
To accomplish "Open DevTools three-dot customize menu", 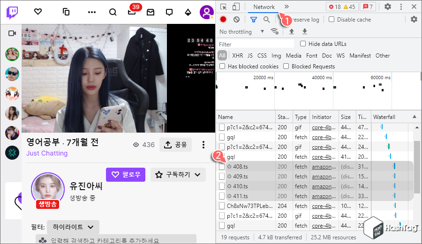I will click(x=401, y=7).
